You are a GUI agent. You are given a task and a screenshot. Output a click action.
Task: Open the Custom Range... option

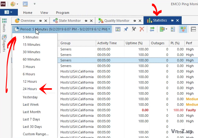pyautogui.click(x=35, y=134)
